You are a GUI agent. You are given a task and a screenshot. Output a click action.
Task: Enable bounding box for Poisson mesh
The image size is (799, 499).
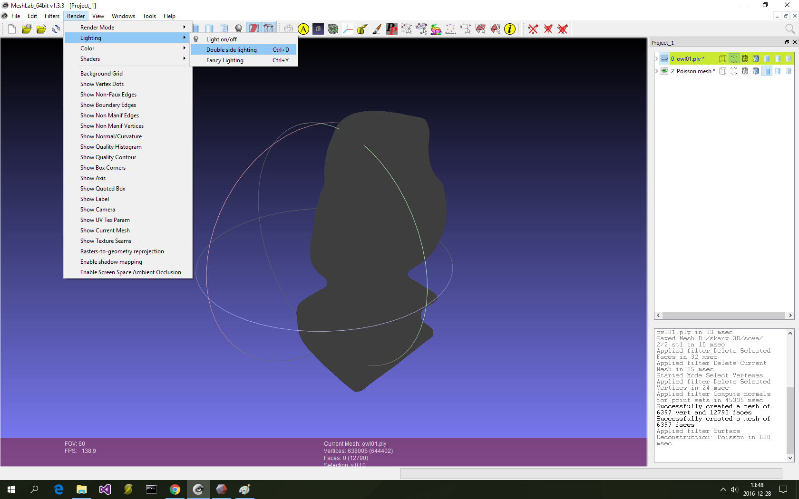(722, 71)
